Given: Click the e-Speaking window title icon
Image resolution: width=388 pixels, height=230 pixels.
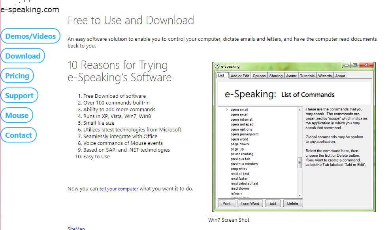Looking at the screenshot, I should click(217, 66).
